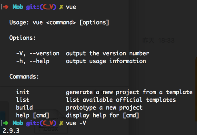Click the faded 昨天 18:33 timestamp in background
This screenshot has width=197, height=135.
pos(159,40)
